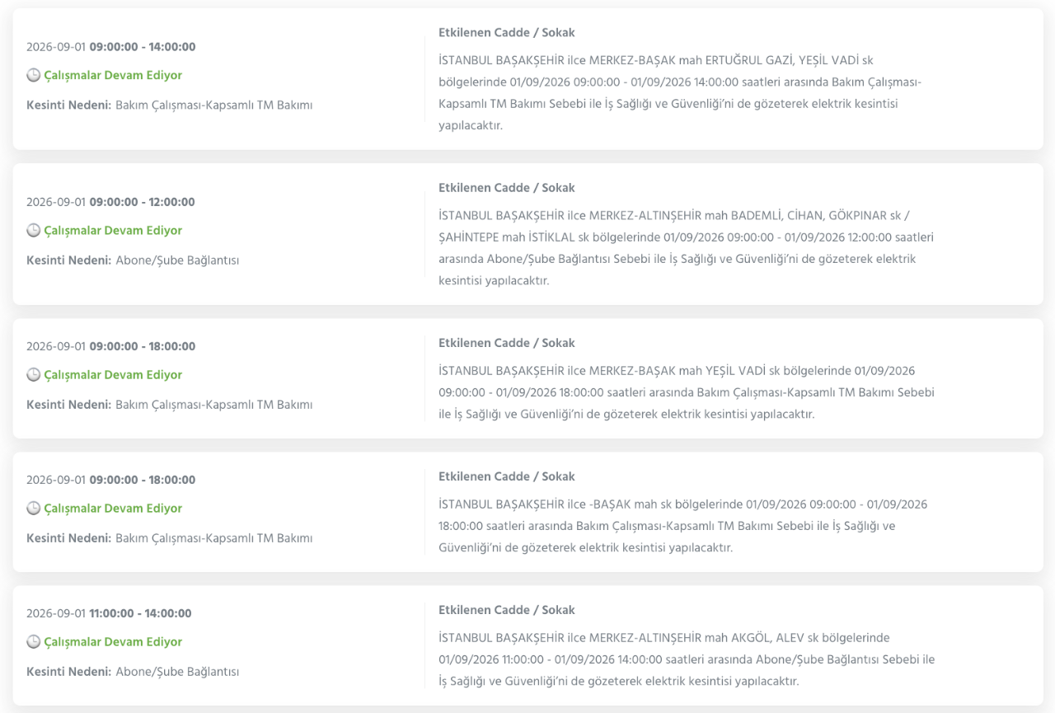The width and height of the screenshot is (1055, 713).
Task: Click Abone/Şube Bağlantısı reason in 11:00-14:00 card
Action: [177, 672]
